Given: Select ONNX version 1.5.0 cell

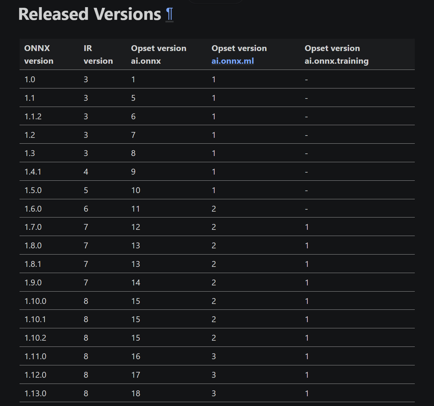Looking at the screenshot, I should pos(33,190).
